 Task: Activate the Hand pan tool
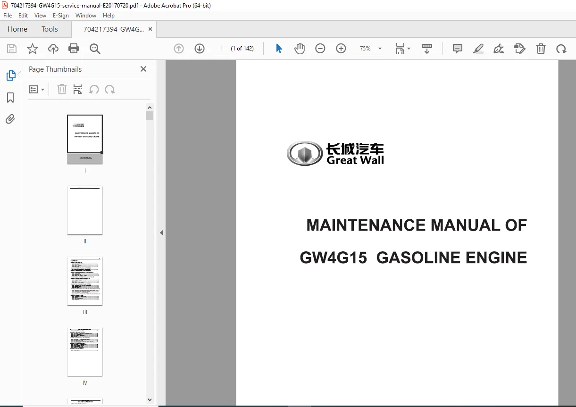click(x=300, y=49)
